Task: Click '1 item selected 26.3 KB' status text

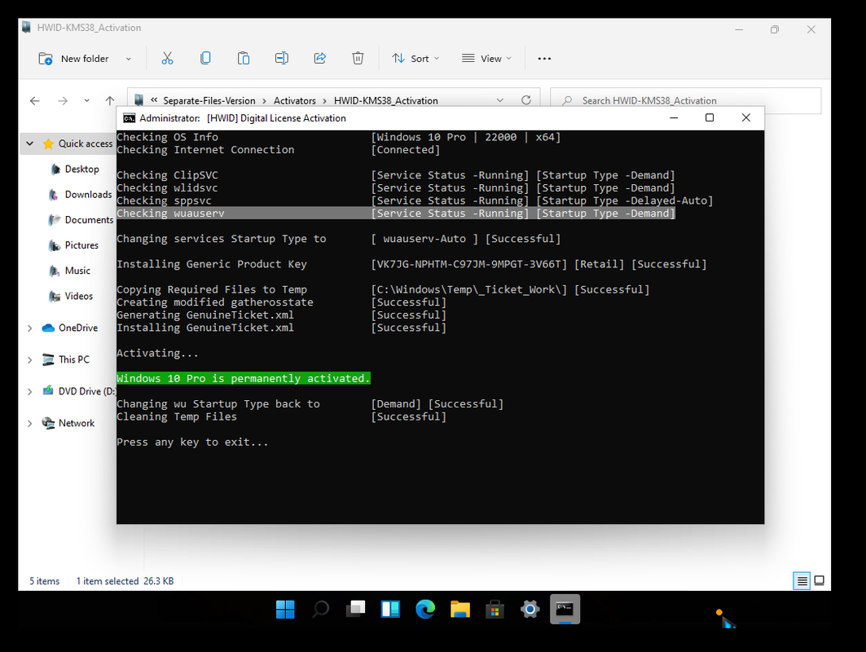Action: tap(125, 581)
